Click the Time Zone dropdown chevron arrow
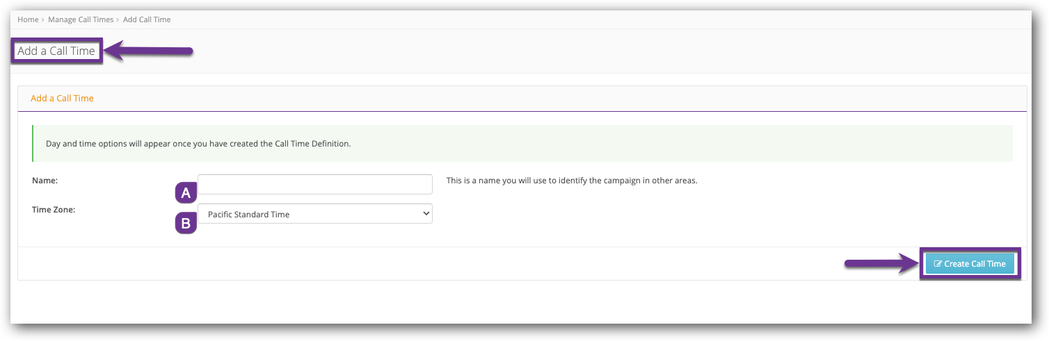1049x341 pixels. pyautogui.click(x=426, y=214)
